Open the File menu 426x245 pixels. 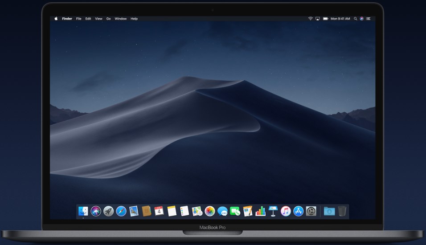(79, 19)
